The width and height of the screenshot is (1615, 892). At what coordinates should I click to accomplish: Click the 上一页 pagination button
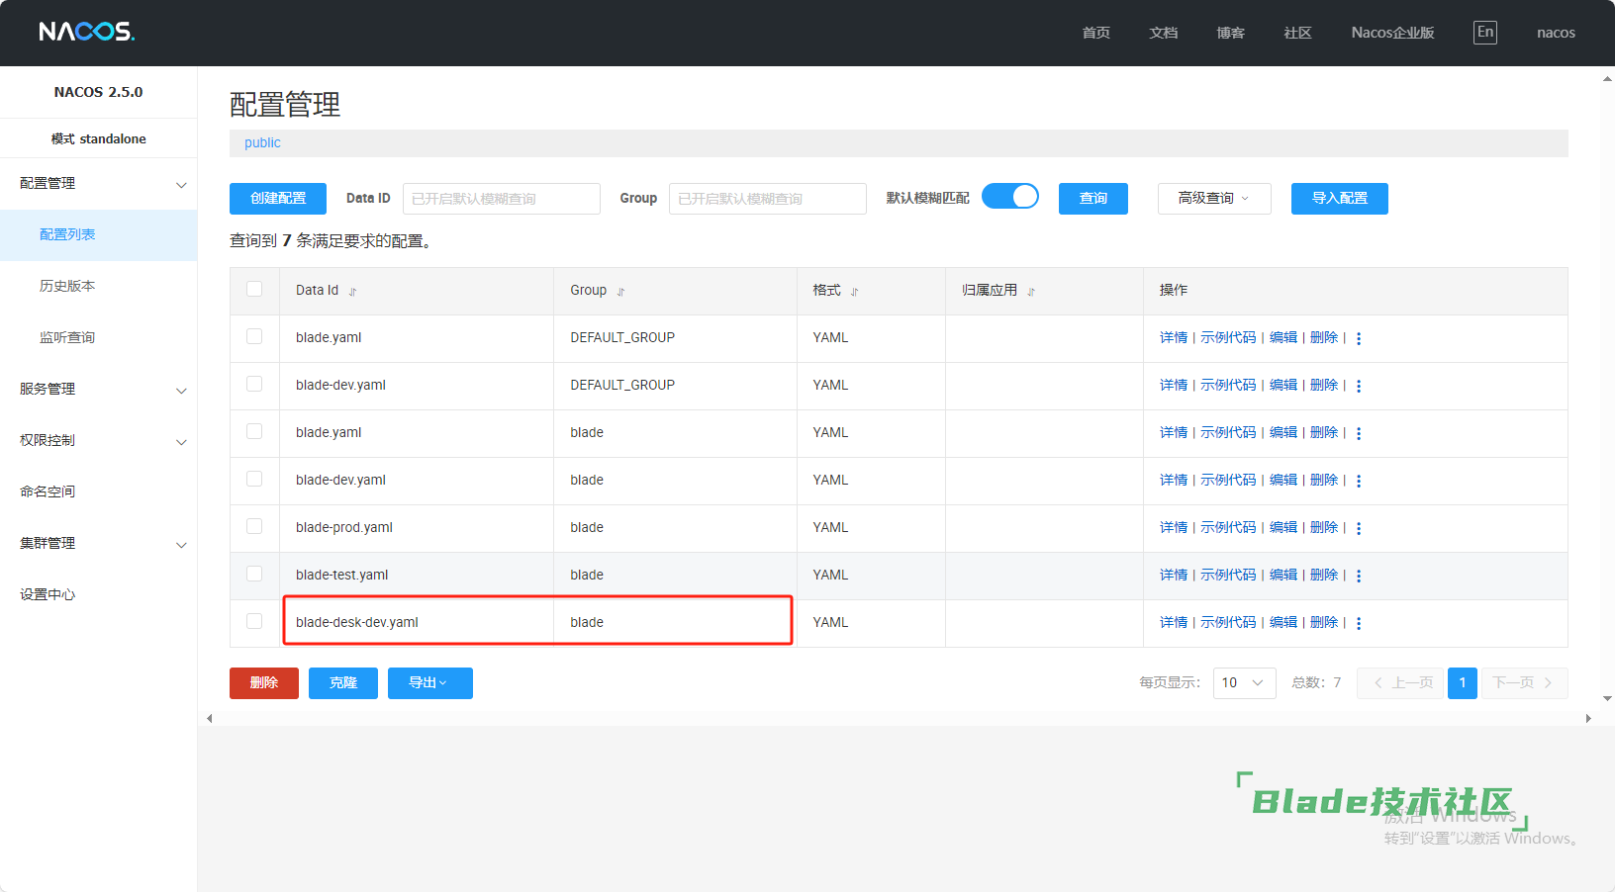click(1402, 683)
